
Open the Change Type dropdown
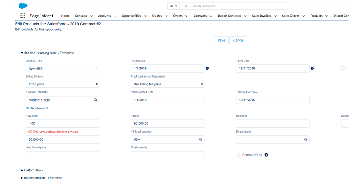[62, 68]
